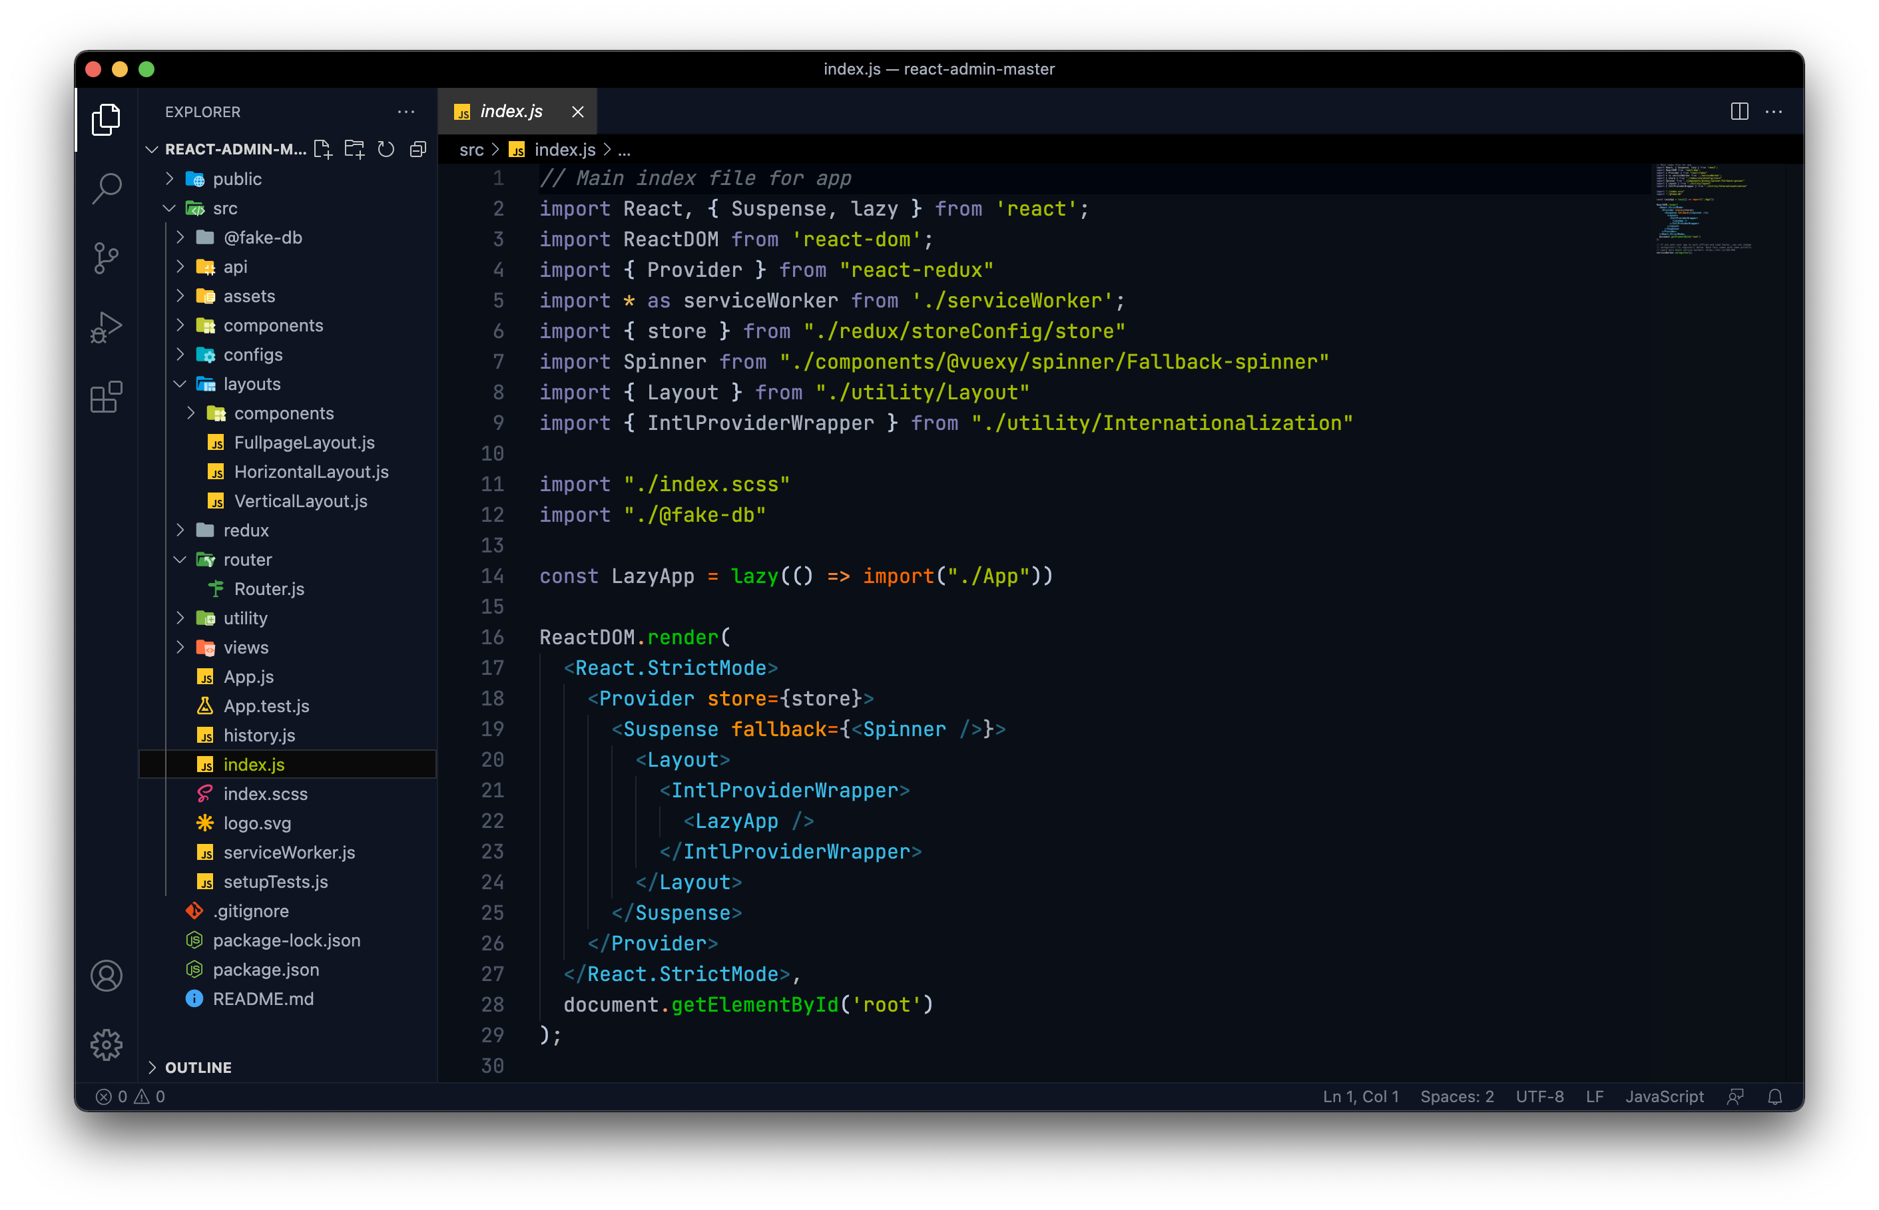Image resolution: width=1879 pixels, height=1210 pixels.
Task: Expand the OUTLINE section
Action: coord(198,1067)
